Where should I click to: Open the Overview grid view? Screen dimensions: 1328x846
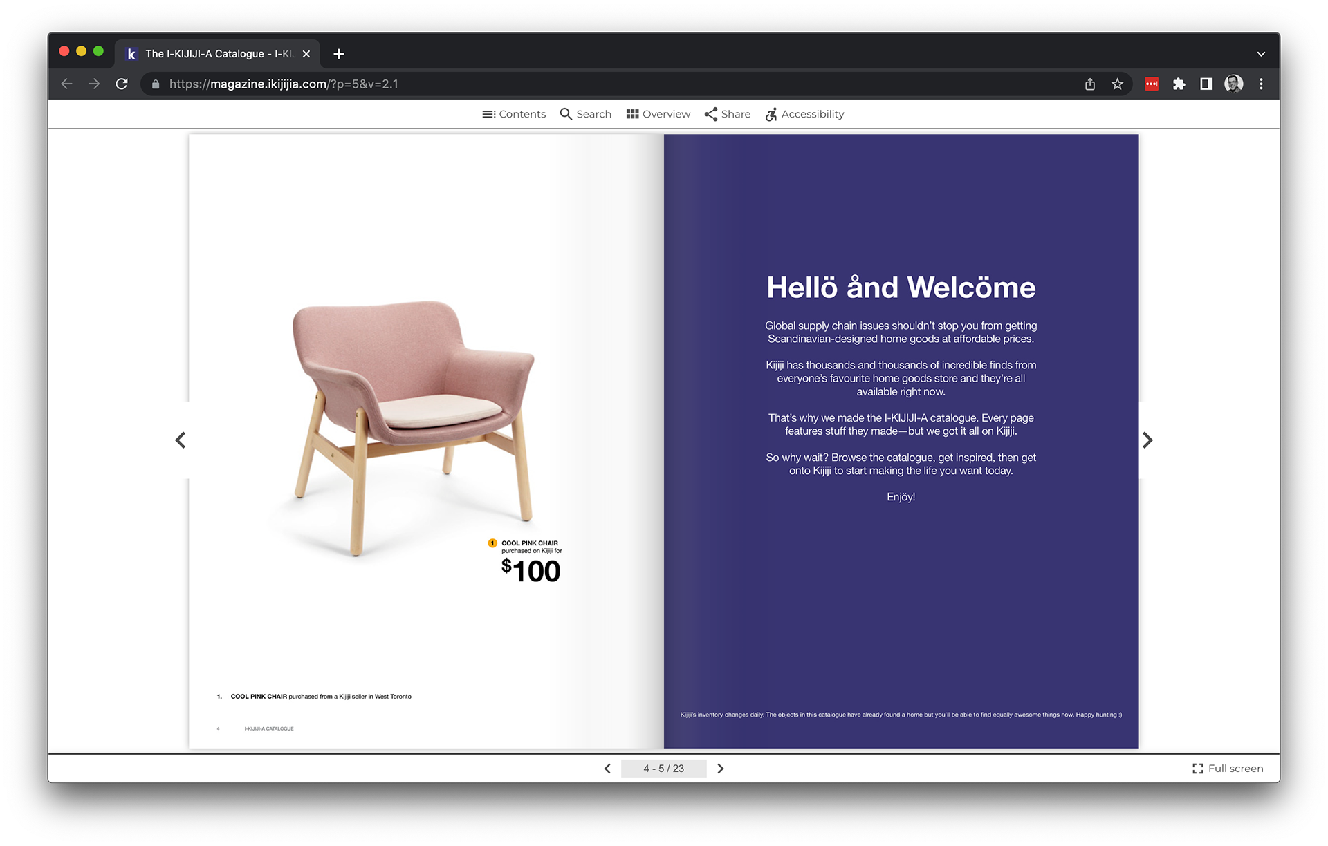coord(658,114)
